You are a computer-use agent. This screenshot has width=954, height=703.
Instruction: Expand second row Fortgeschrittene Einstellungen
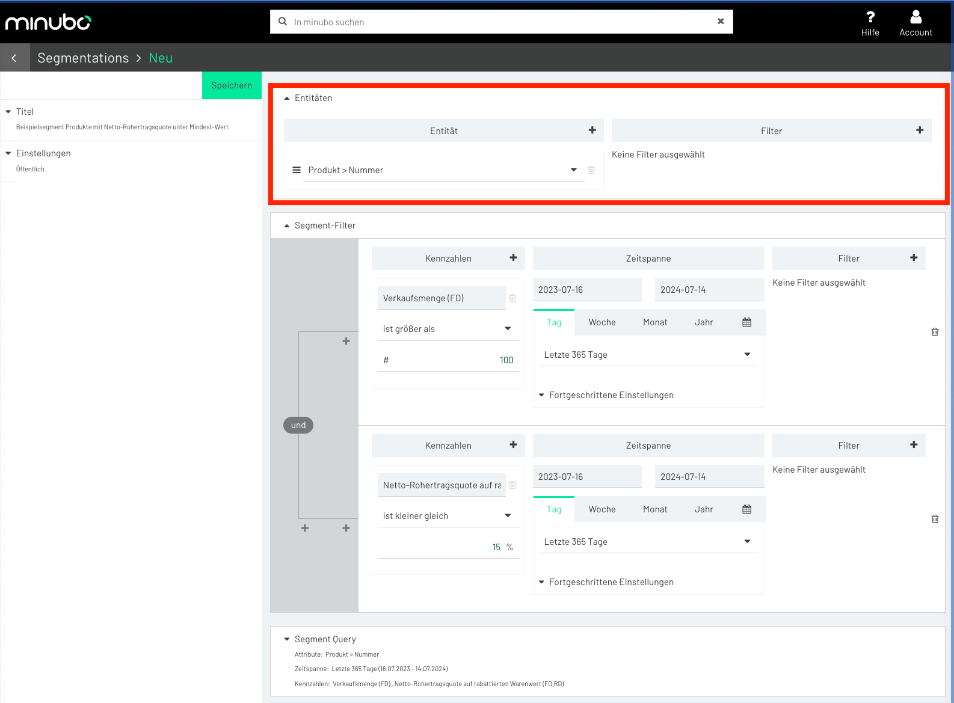click(x=606, y=582)
